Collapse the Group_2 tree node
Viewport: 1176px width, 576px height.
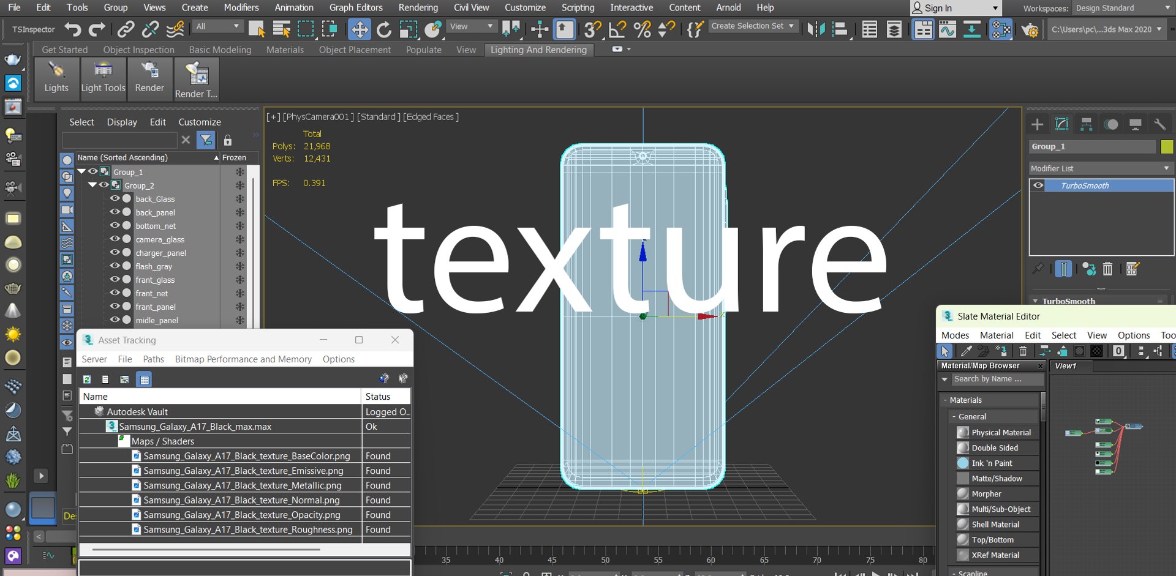(92, 185)
